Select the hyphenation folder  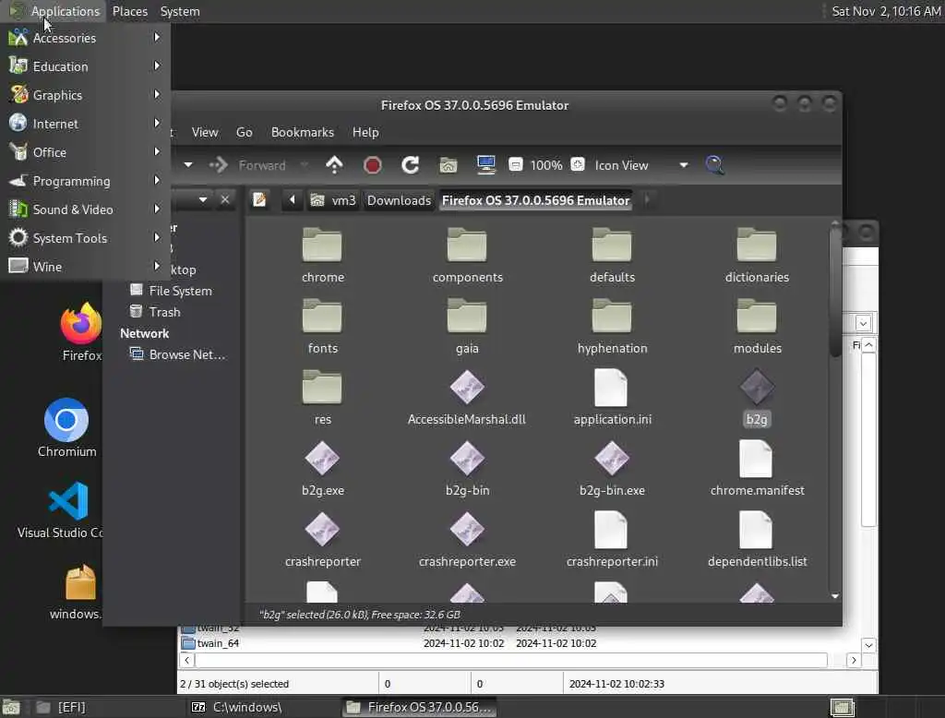[613, 327]
